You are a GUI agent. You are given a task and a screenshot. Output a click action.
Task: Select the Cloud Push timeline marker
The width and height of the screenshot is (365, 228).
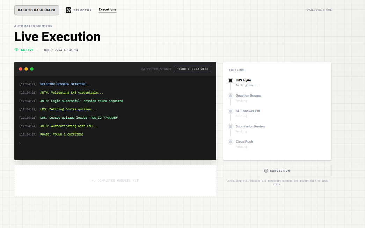(x=231, y=142)
